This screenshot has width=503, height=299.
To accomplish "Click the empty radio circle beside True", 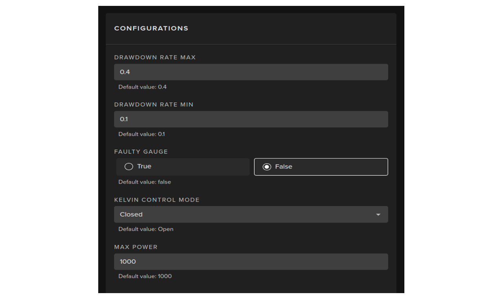I will click(129, 167).
